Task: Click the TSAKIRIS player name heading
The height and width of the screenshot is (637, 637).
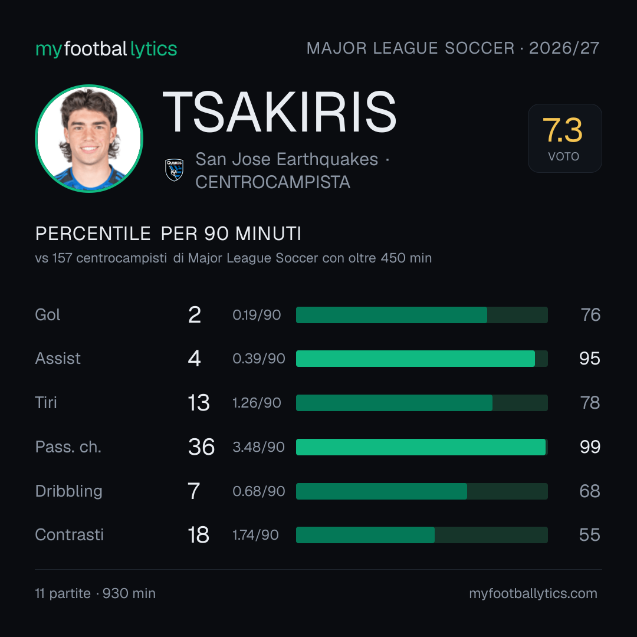Action: point(280,112)
